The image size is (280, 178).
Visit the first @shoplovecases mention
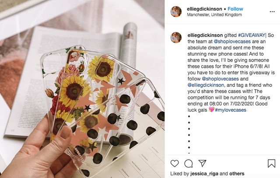[x=232, y=42]
